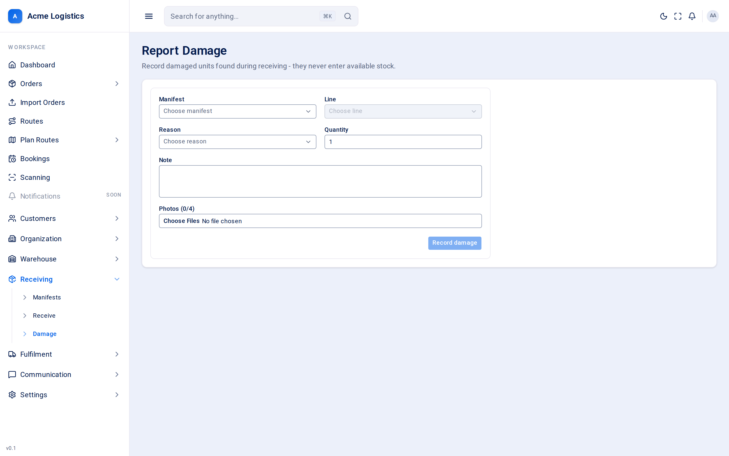Click the Acme Logistics logo badge
This screenshot has width=729, height=456.
click(x=15, y=16)
